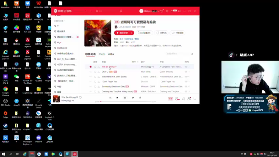Click the playlist search magnifier icon

192,54
